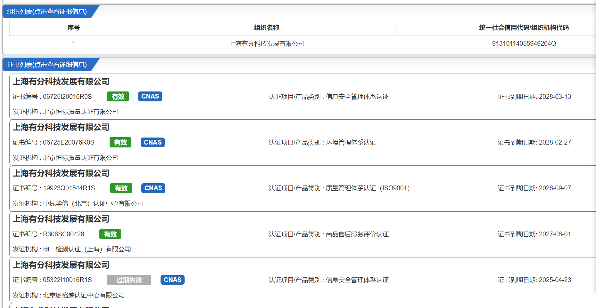Click the 序号 column header

point(74,28)
